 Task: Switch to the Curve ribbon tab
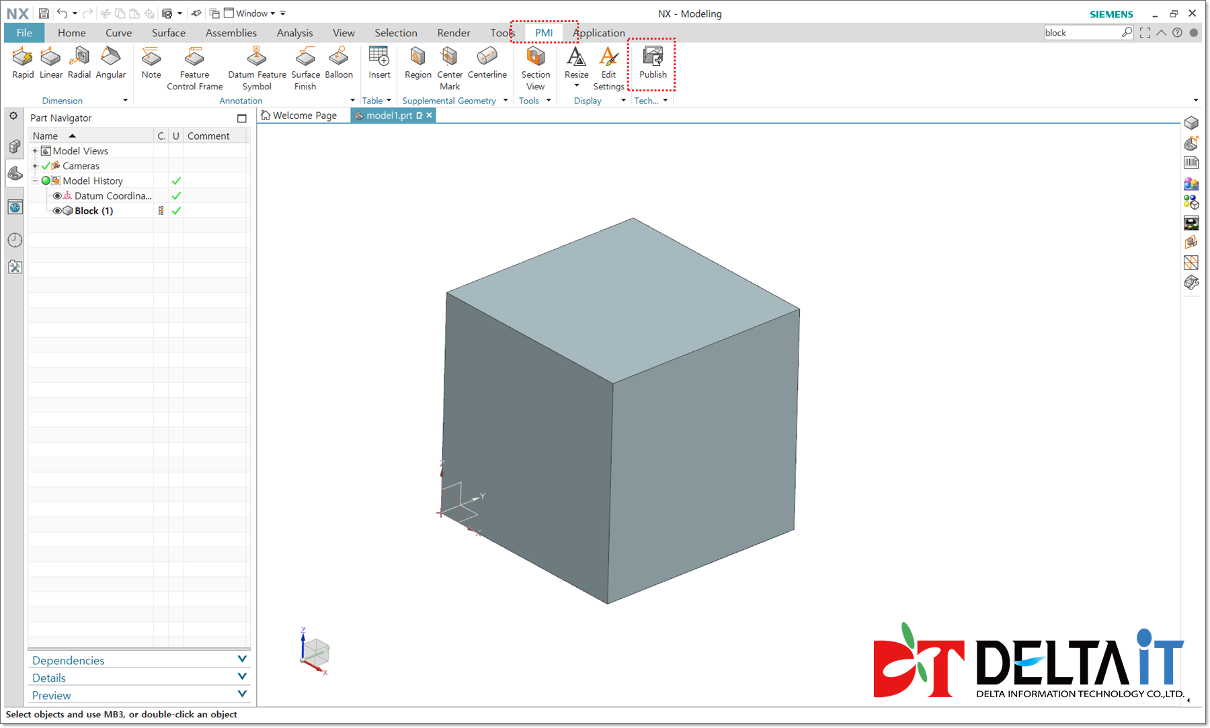(118, 32)
